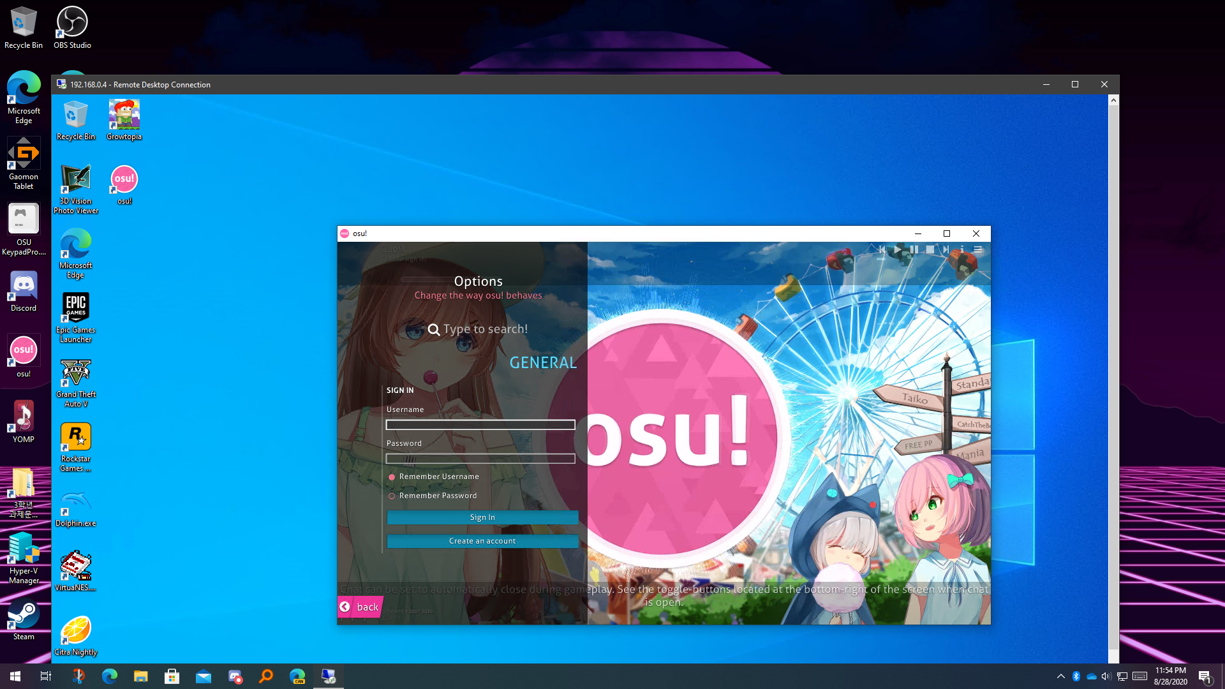Open 3D Vision Photo Viewer shortcut

point(76,189)
